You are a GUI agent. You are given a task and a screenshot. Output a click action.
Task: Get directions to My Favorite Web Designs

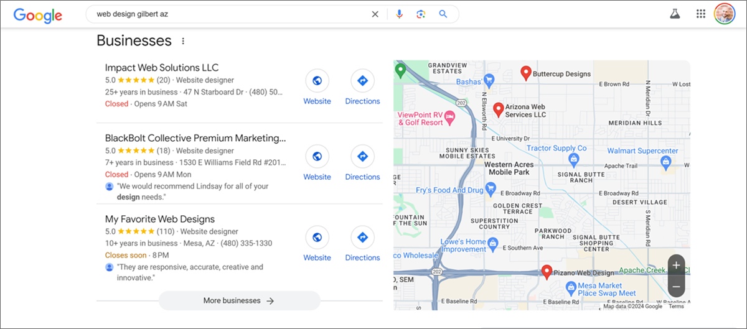click(362, 244)
